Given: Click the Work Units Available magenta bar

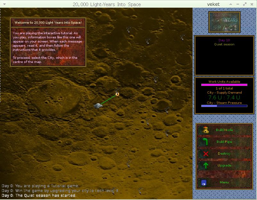Looking at the screenshot, I should (224, 85).
